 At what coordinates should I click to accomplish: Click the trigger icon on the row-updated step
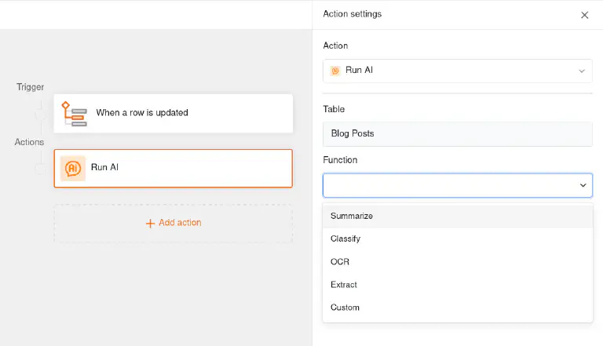point(74,113)
